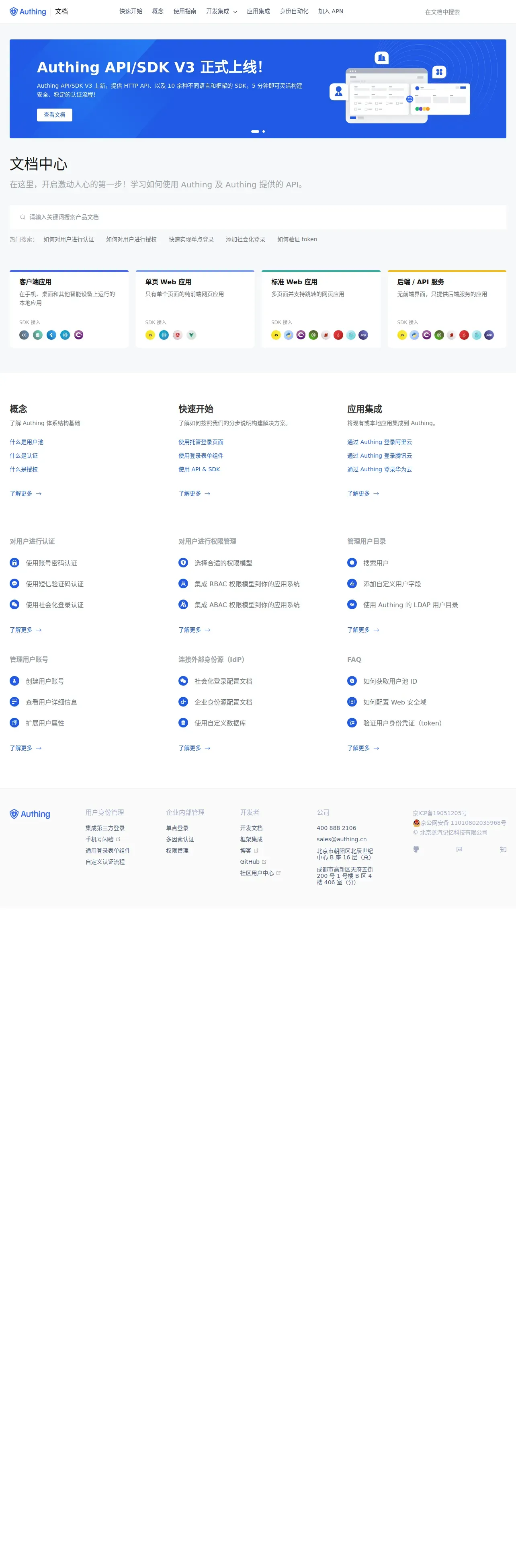Click sales@authing.cn in the footer
The image size is (516, 1549).
pos(341,839)
